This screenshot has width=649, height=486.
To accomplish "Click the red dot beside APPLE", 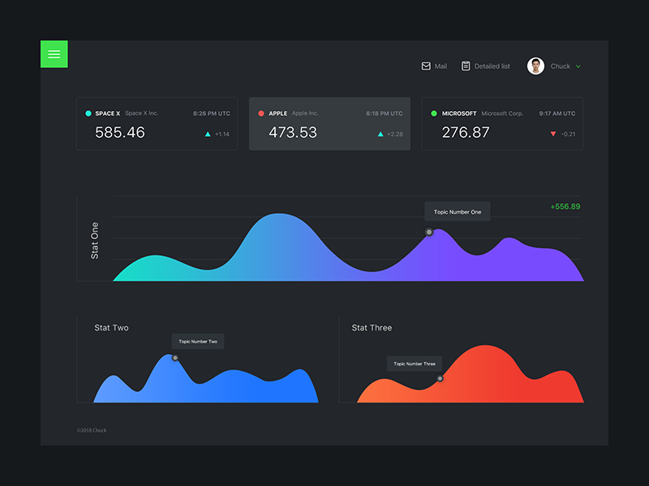I will tap(261, 113).
